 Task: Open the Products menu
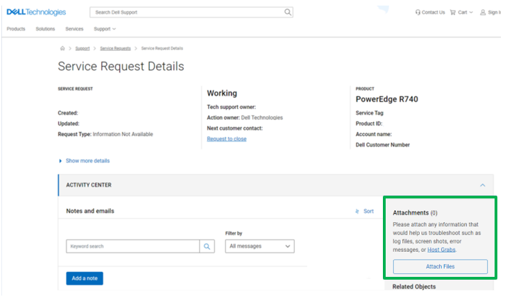point(16,29)
